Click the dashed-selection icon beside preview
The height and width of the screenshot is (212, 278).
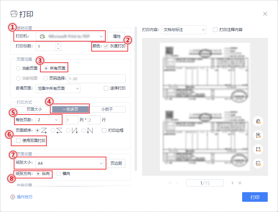pyautogui.click(x=258, y=163)
